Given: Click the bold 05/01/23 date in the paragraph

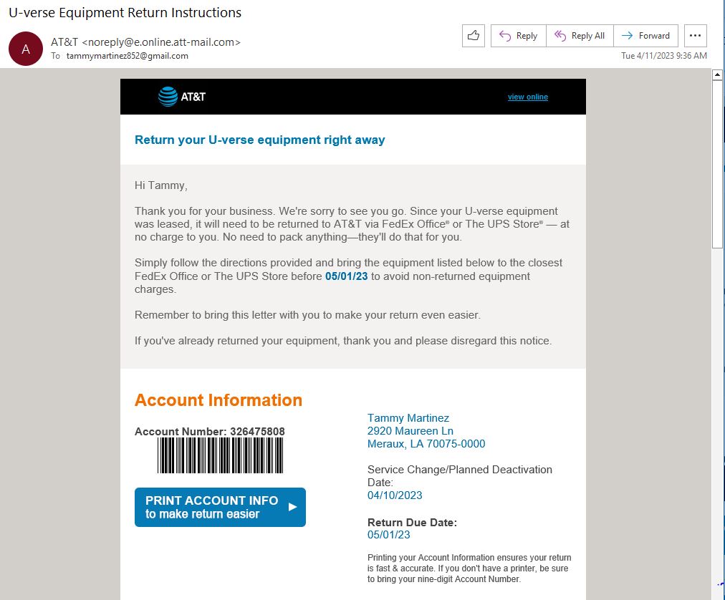Looking at the screenshot, I should (x=346, y=276).
